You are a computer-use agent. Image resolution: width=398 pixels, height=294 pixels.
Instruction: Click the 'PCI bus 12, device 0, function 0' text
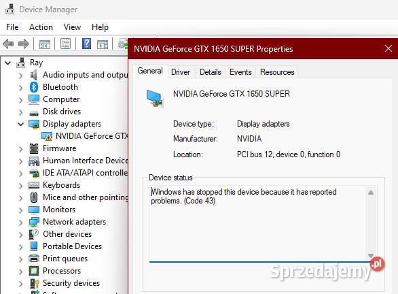289,154
